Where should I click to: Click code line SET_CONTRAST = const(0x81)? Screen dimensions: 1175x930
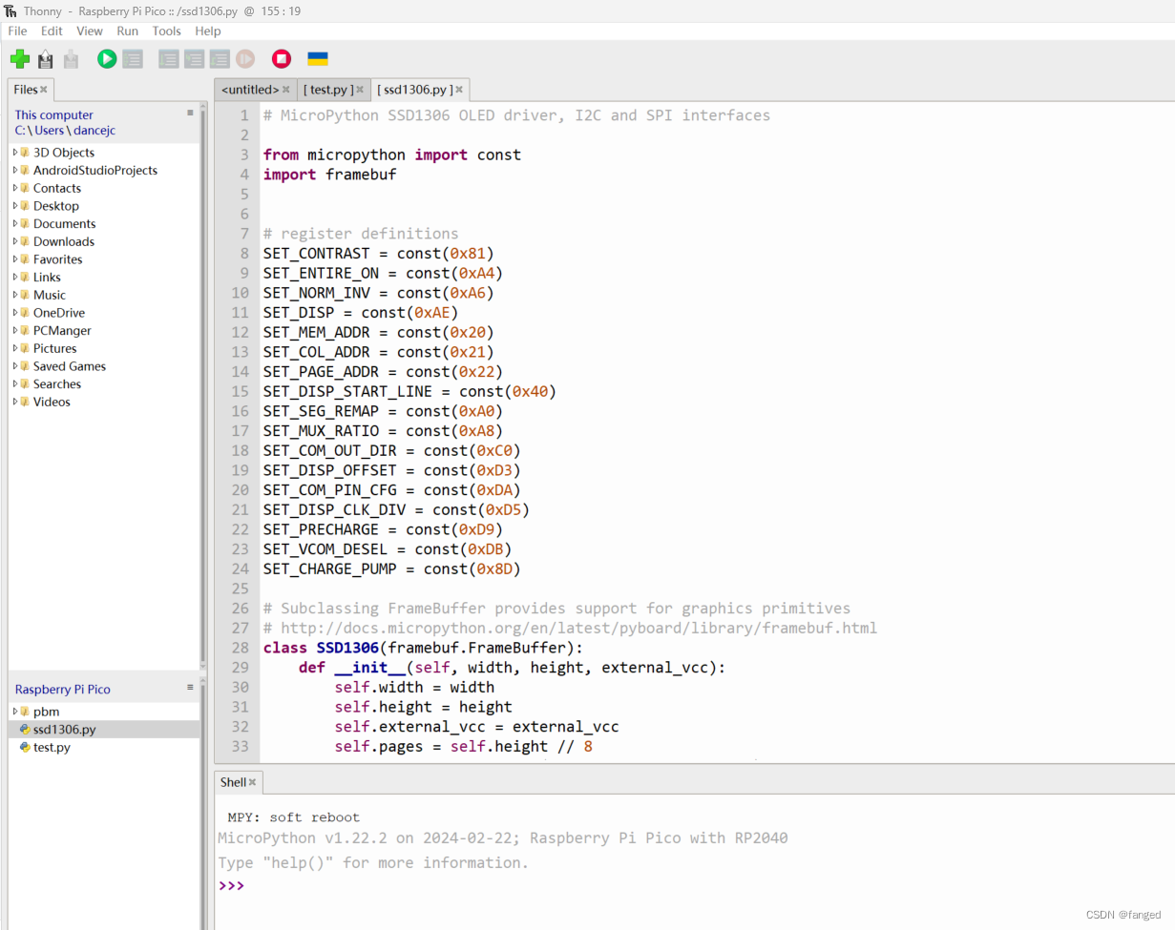379,253
